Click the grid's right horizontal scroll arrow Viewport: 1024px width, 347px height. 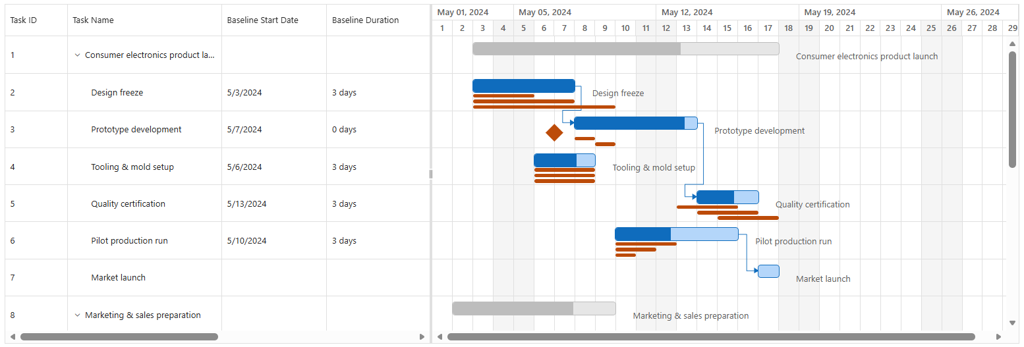[422, 337]
